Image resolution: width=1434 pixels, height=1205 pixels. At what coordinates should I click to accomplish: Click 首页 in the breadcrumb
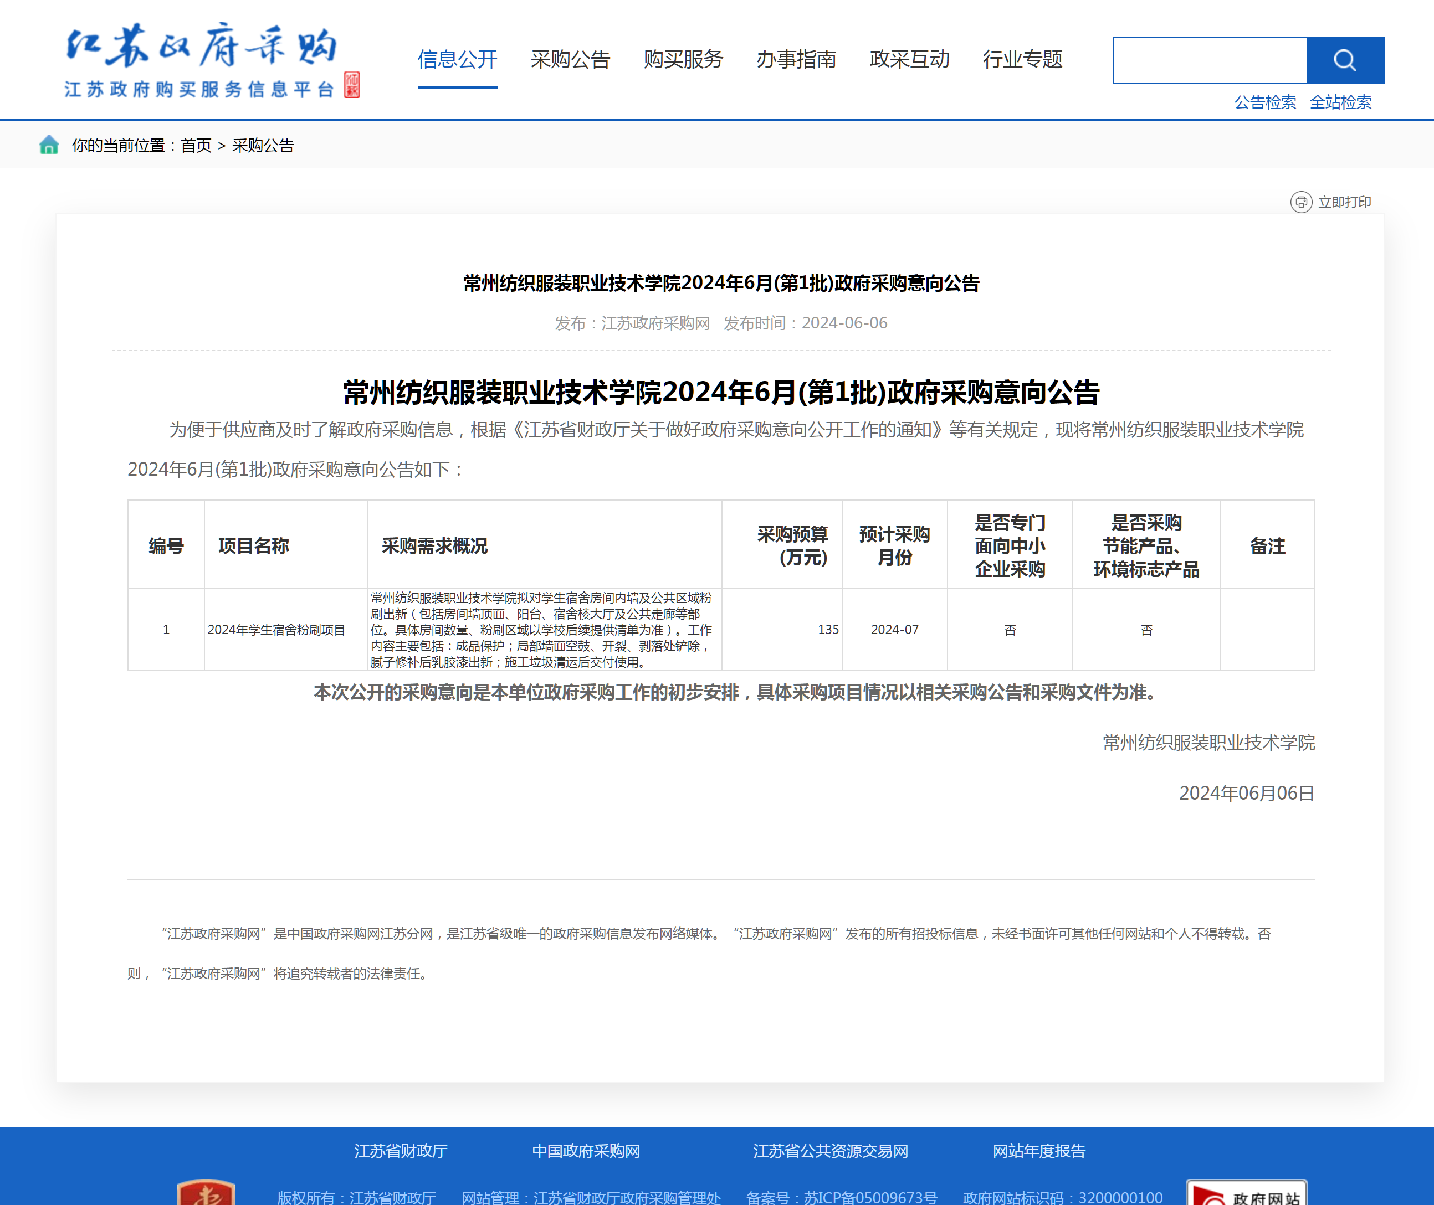pos(196,146)
